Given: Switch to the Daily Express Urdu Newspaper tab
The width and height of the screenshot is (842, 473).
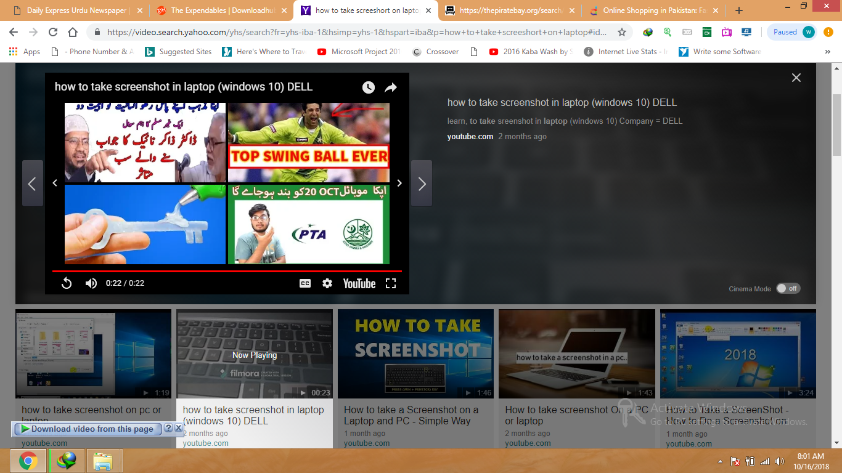Looking at the screenshot, I should point(75,10).
